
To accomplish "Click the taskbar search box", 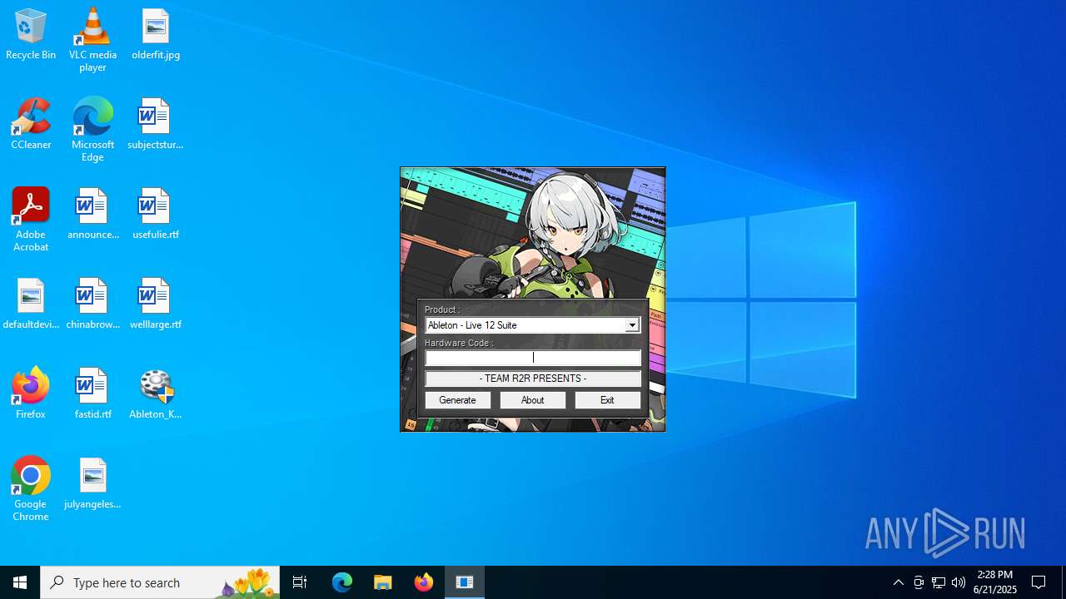I will tap(160, 582).
